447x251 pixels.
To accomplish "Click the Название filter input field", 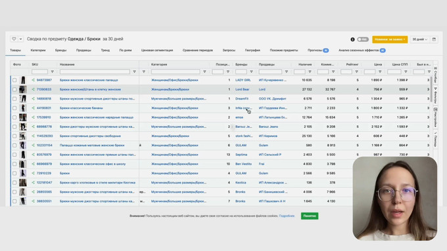I will [95, 72].
